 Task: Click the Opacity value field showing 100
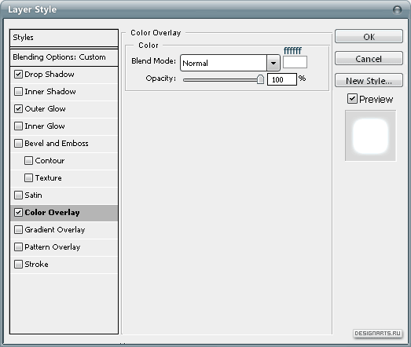(x=282, y=79)
